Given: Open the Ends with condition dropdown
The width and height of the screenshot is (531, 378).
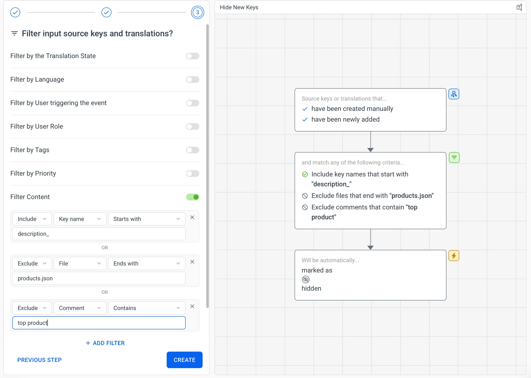Looking at the screenshot, I should (x=147, y=263).
